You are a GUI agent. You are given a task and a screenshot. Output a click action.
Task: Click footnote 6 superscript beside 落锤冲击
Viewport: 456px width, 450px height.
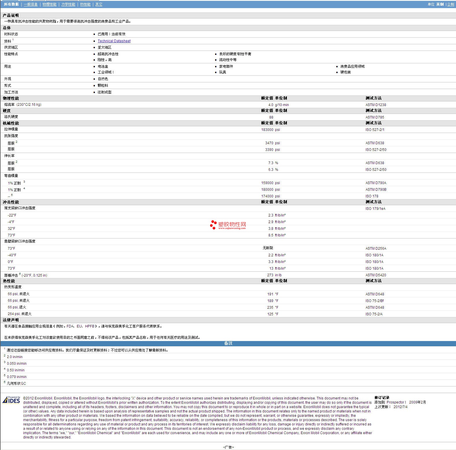(x=20, y=274)
